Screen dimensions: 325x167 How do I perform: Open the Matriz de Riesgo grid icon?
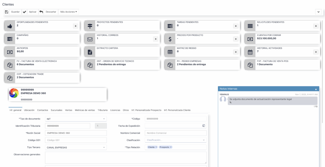coord(170,52)
